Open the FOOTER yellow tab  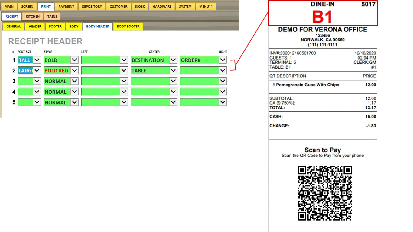[x=55, y=27]
